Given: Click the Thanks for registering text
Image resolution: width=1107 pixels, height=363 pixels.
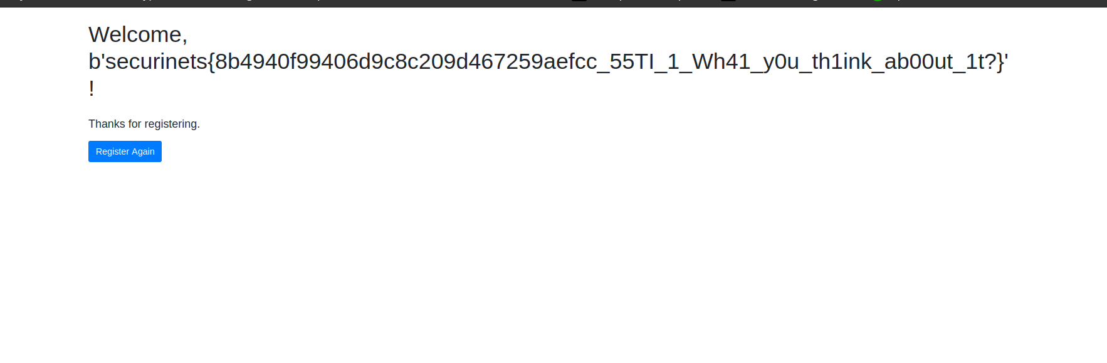Looking at the screenshot, I should (x=144, y=124).
